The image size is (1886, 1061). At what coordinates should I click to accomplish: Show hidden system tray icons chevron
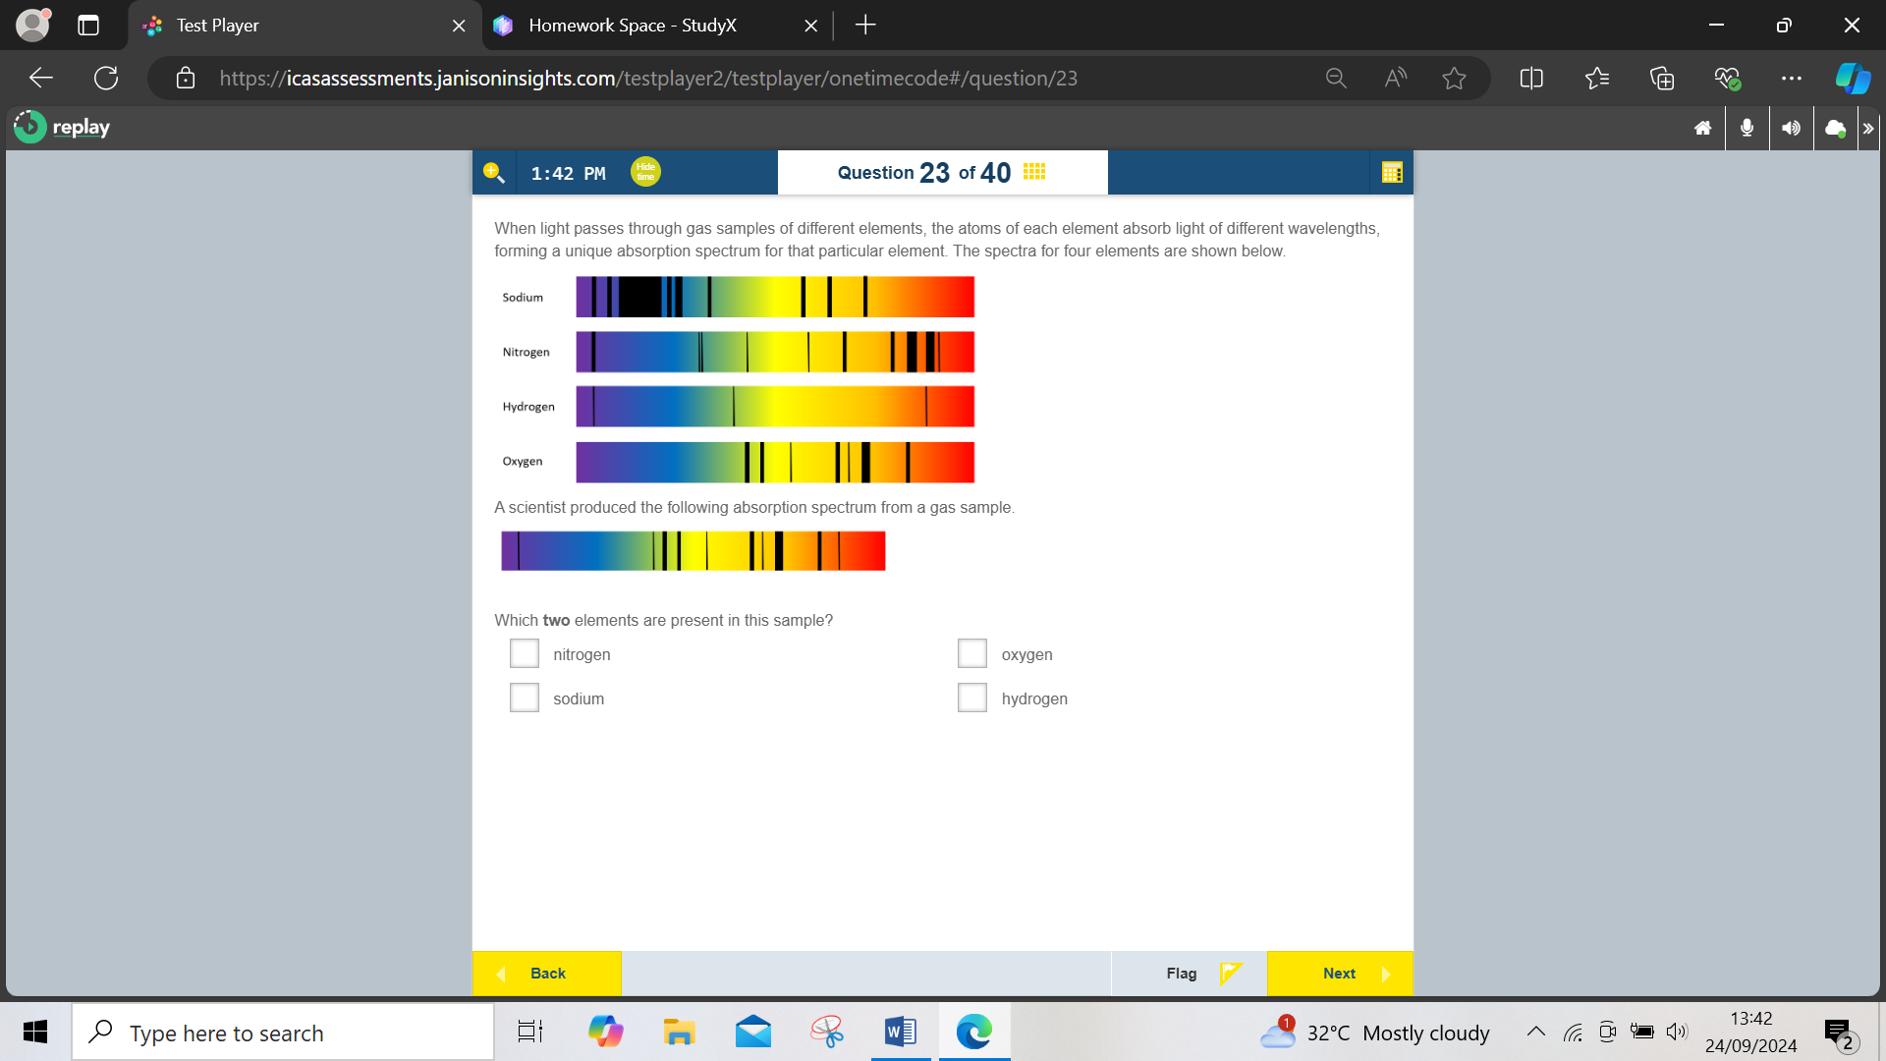click(x=1536, y=1032)
